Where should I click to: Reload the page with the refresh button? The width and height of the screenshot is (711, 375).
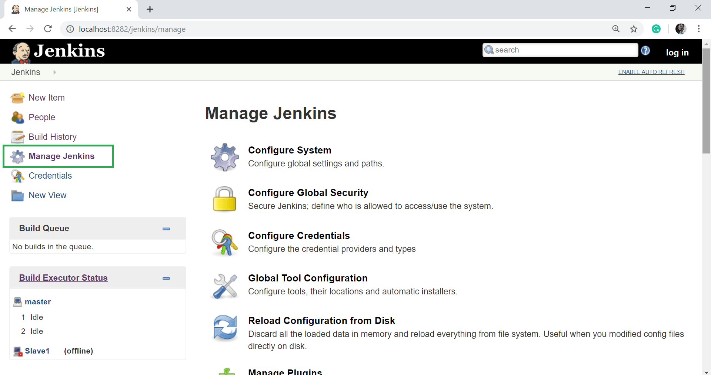48,29
